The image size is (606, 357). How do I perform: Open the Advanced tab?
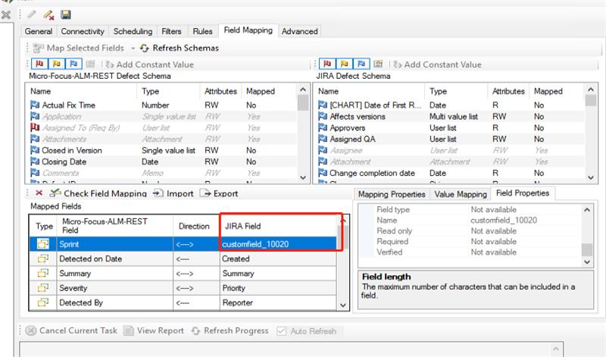[x=299, y=31]
